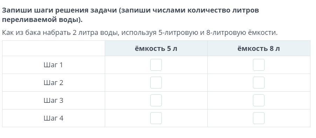Viewport: 316px width, 138px height.
Task: Select the Шаг 2 field for ёмкость 5 л
Action: click(x=156, y=83)
